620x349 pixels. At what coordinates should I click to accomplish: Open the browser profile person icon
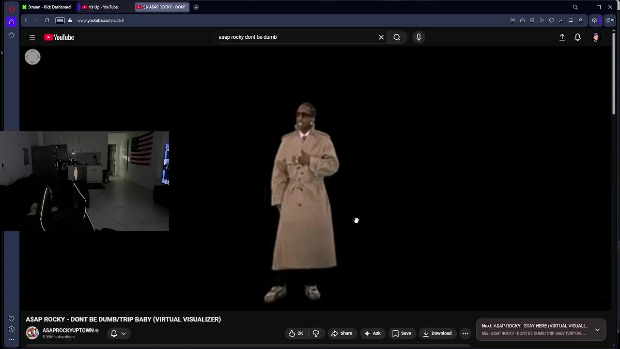pyautogui.click(x=580, y=20)
